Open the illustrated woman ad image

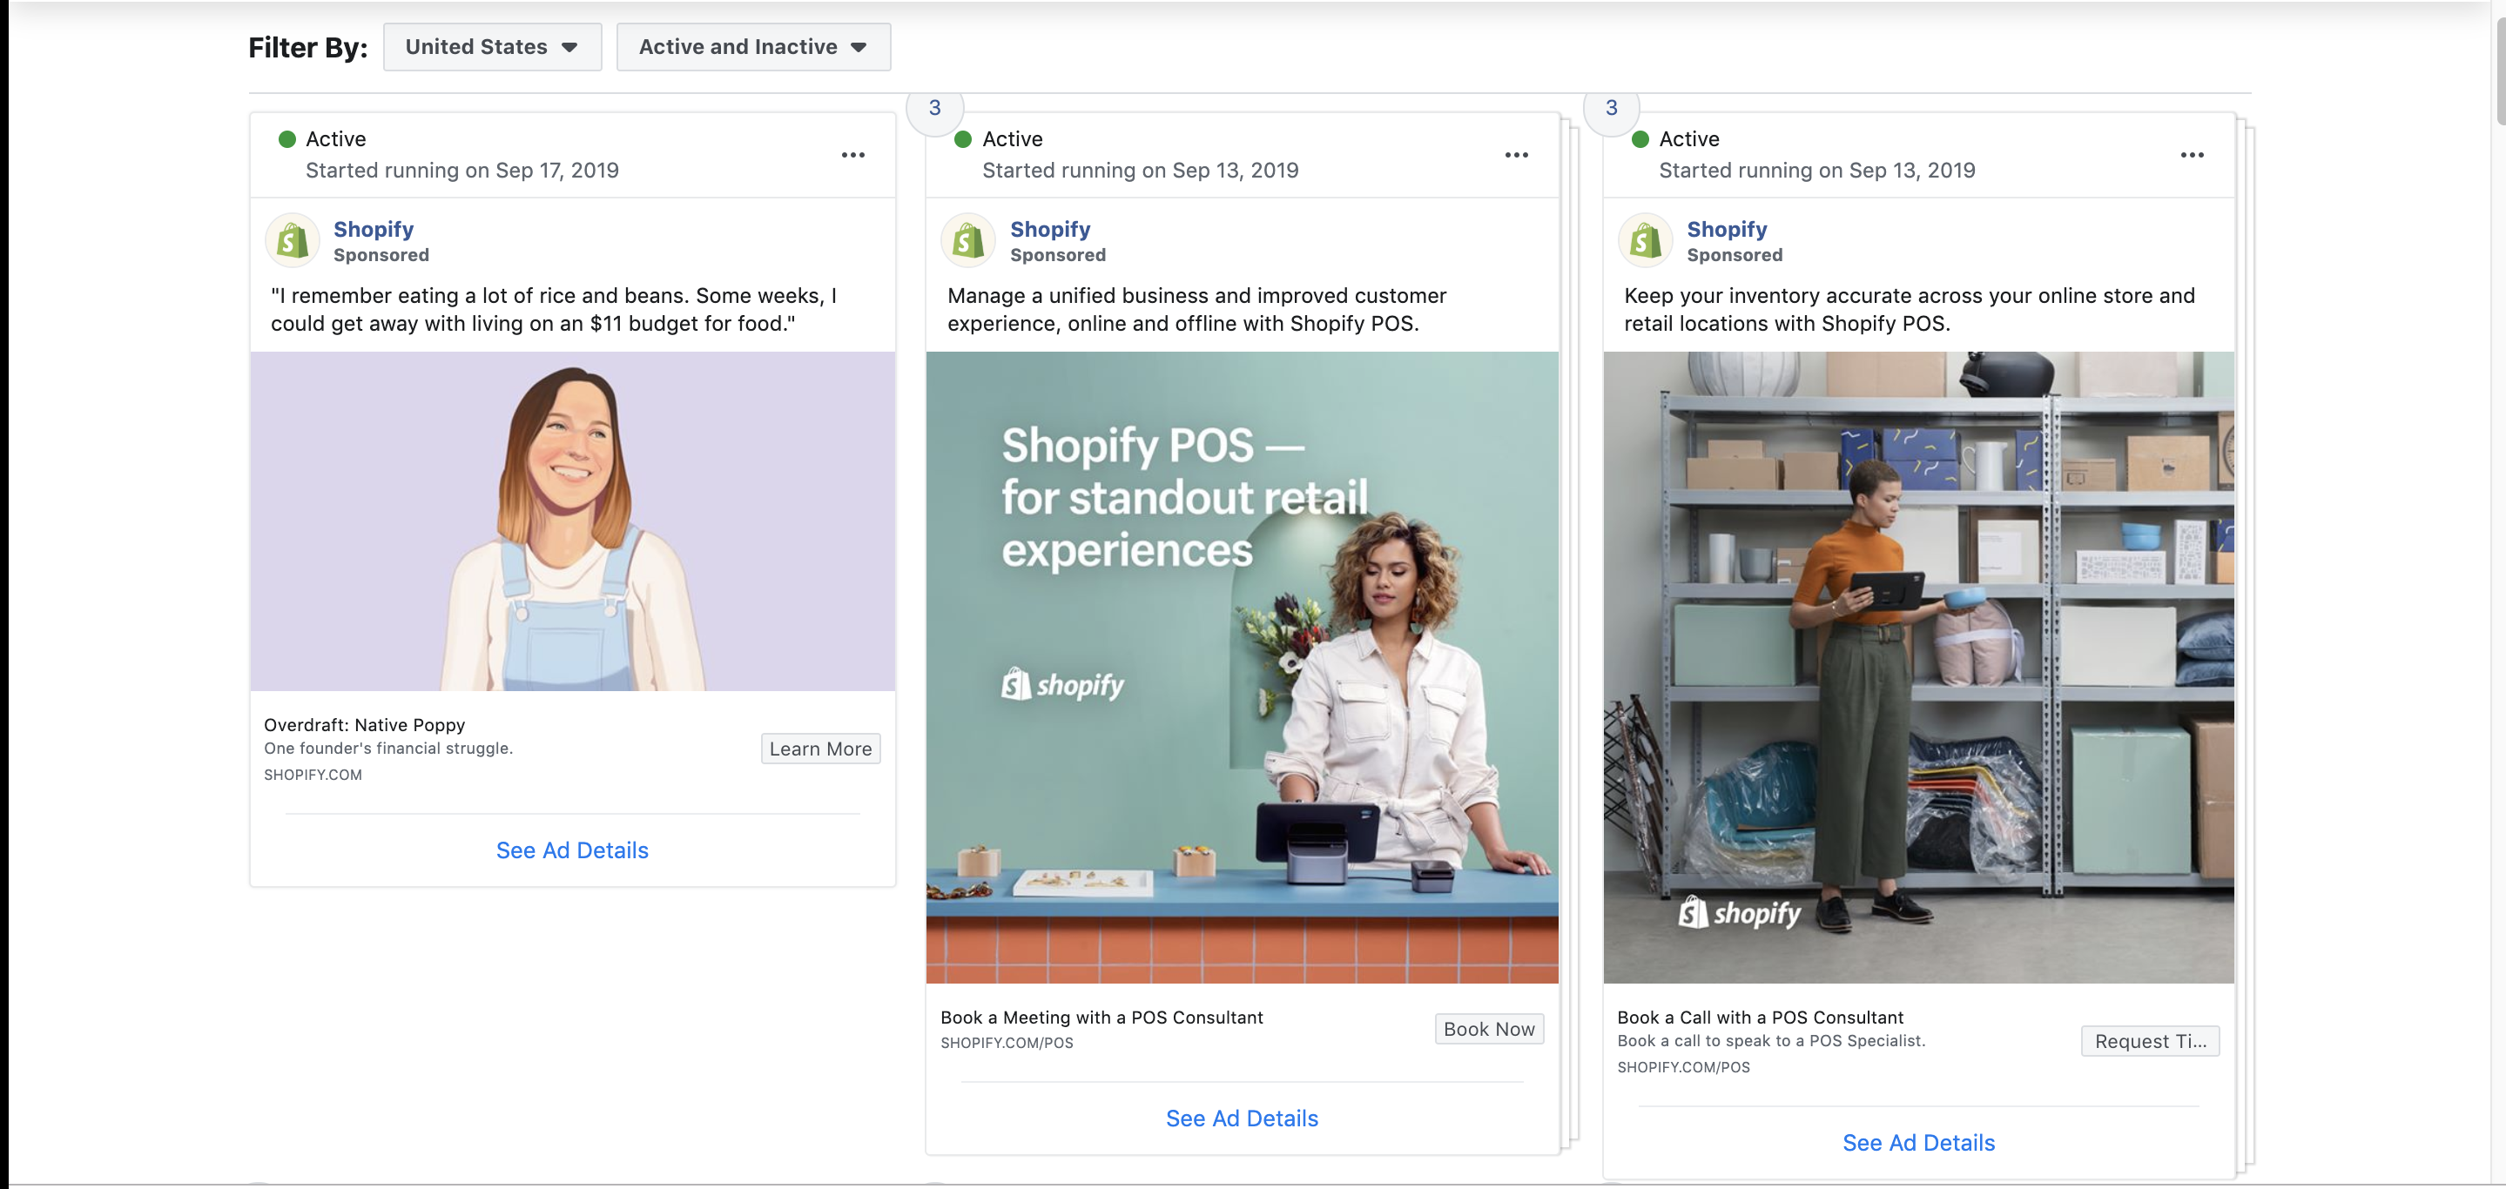coord(572,521)
